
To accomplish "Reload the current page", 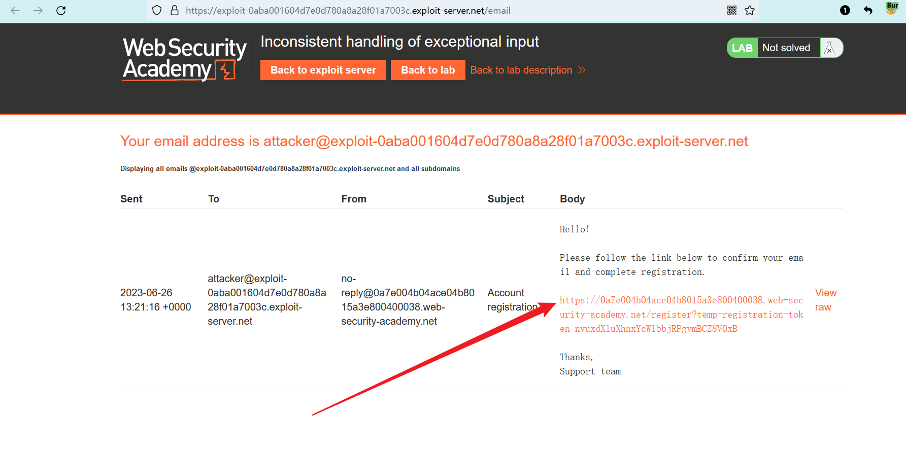I will [x=61, y=11].
